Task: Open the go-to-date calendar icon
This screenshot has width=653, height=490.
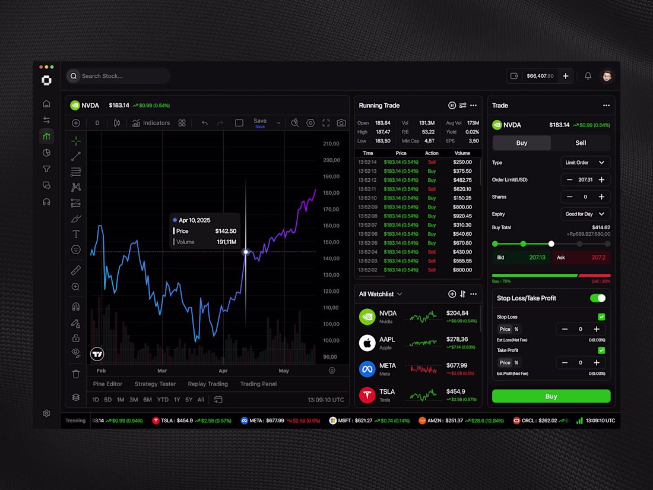Action: (218, 400)
